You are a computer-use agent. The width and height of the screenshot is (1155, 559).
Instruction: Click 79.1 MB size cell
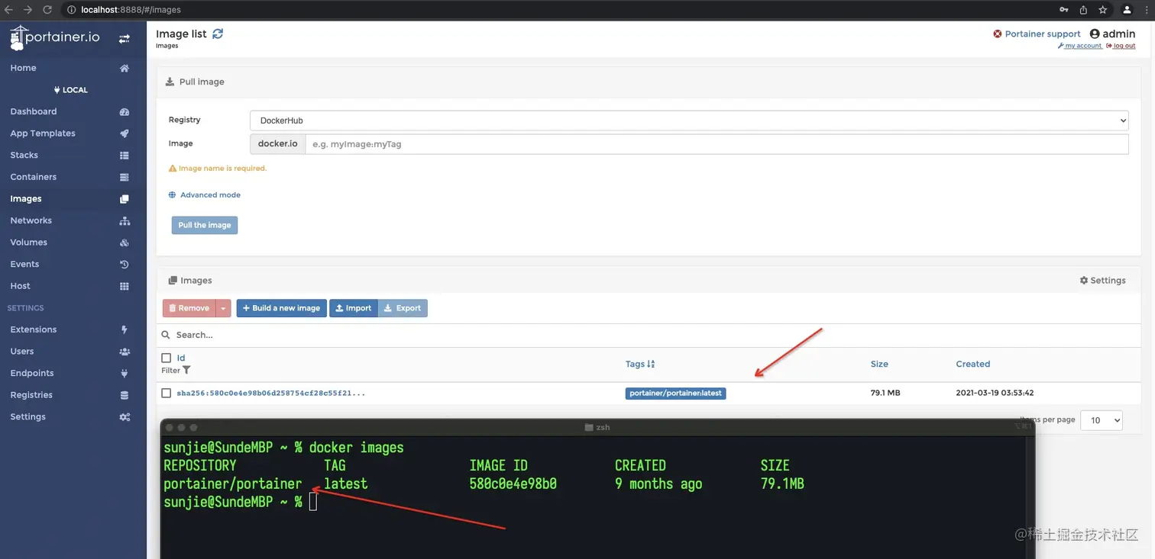point(885,394)
